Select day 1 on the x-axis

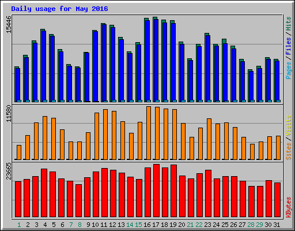[x=19, y=225]
